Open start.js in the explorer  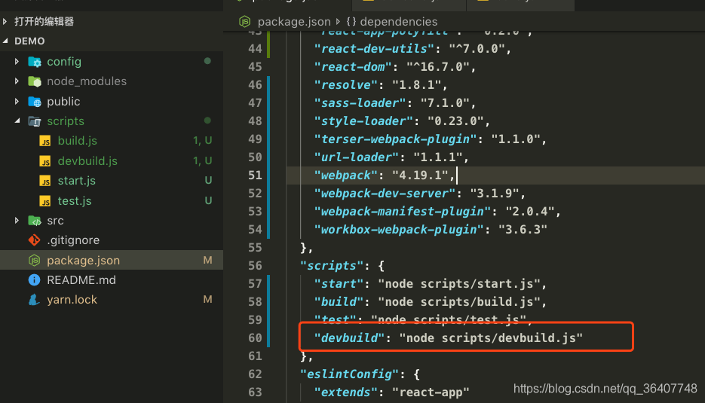coord(76,181)
